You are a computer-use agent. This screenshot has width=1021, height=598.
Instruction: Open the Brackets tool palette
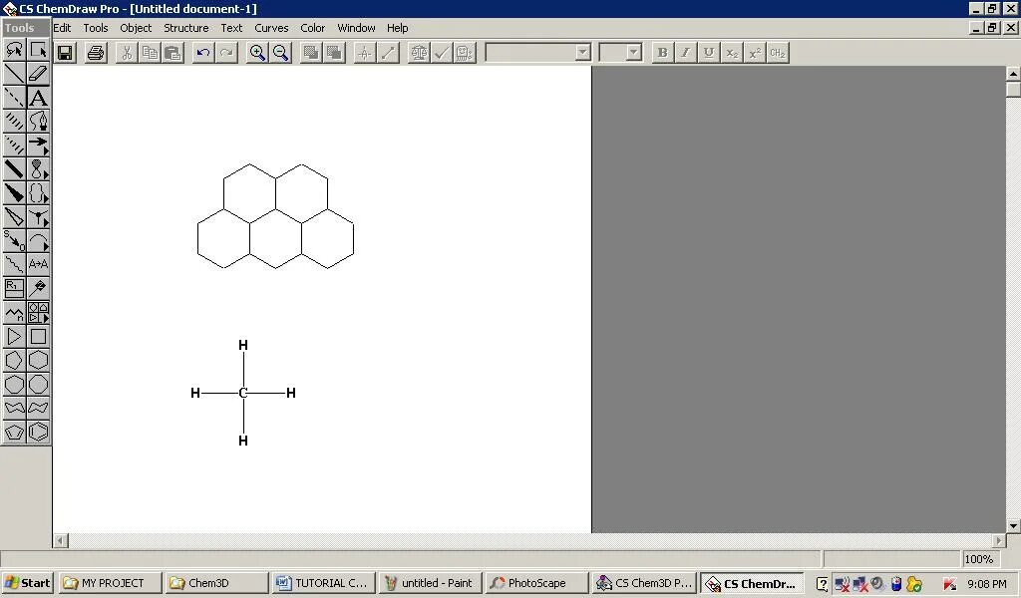coord(39,193)
